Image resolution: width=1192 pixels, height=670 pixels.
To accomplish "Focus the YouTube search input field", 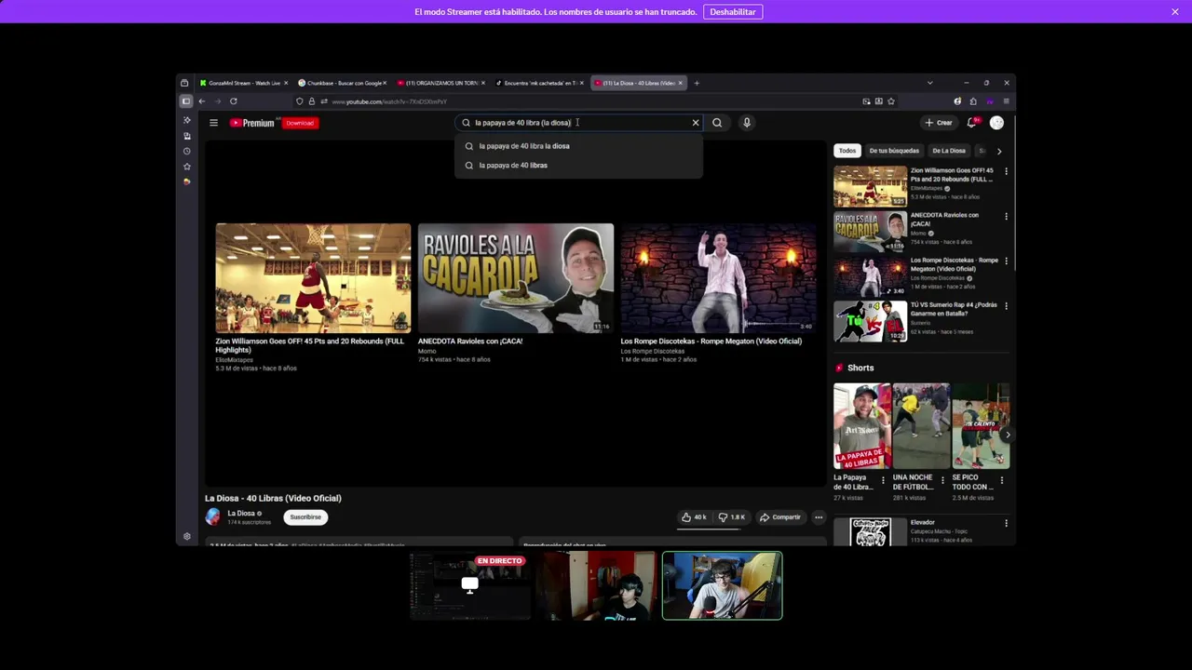I will click(x=577, y=123).
